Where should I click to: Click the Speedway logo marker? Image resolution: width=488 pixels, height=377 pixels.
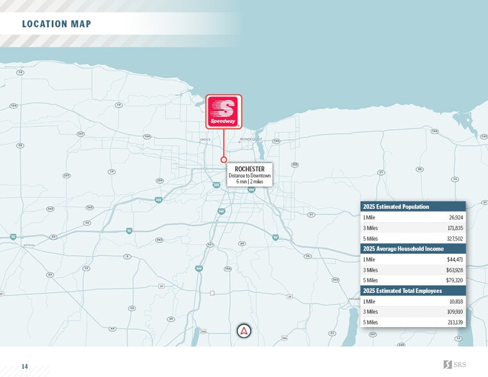224,112
